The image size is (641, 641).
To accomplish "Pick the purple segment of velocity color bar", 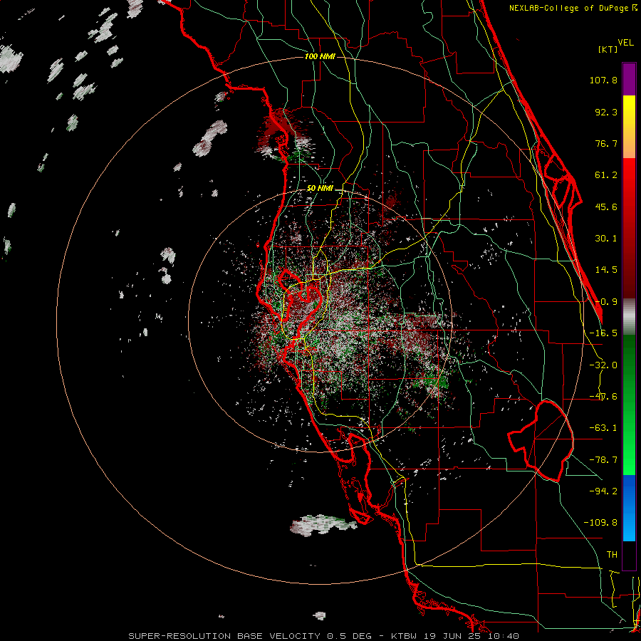I will (629, 79).
